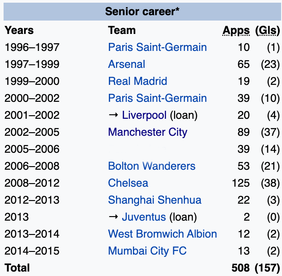Open the Arsenal team link
282x276 pixels.
126,64
